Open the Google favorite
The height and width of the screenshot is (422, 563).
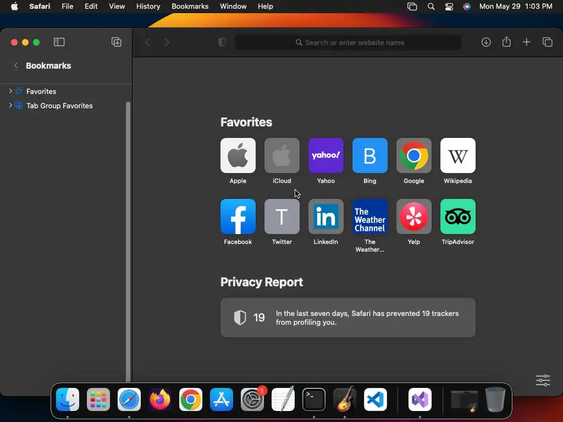coord(414,156)
